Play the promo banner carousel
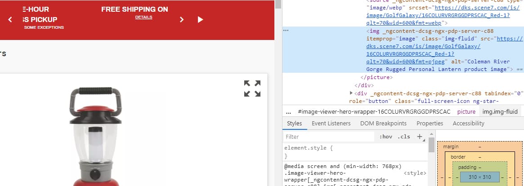Image resolution: width=524 pixels, height=186 pixels. tap(200, 20)
